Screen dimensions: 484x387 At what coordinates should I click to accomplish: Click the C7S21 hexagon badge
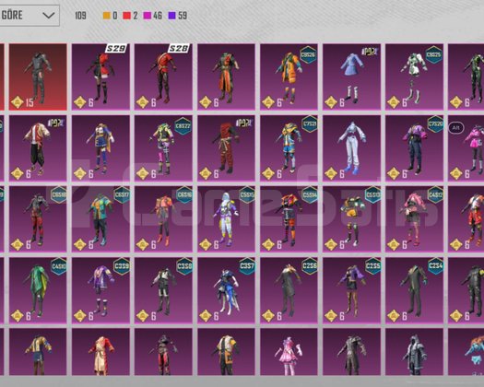tap(309, 124)
